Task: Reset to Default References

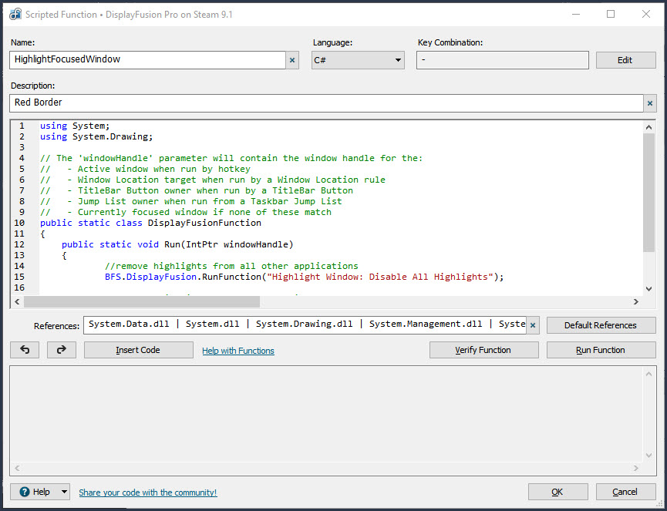Action: point(601,325)
